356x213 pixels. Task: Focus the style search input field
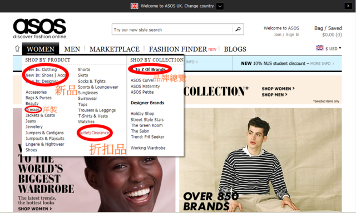coord(172,29)
